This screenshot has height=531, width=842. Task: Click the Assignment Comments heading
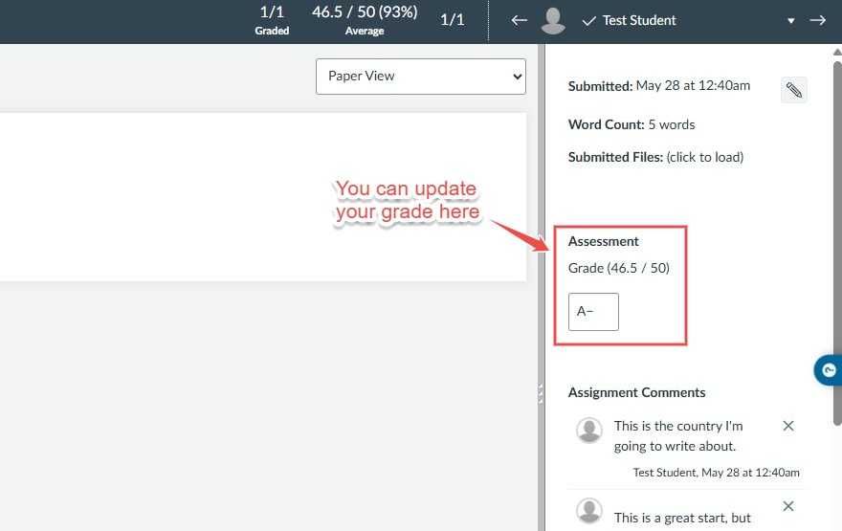click(637, 392)
